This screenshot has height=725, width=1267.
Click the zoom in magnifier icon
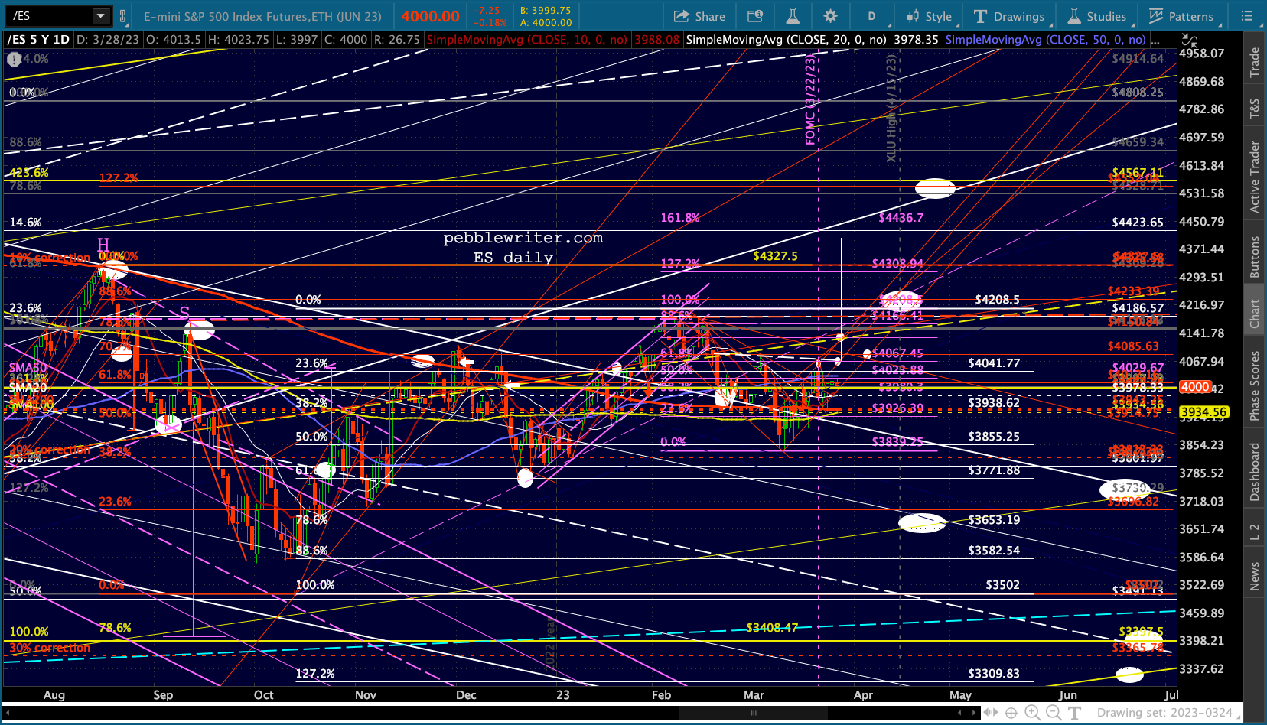coord(1032,713)
